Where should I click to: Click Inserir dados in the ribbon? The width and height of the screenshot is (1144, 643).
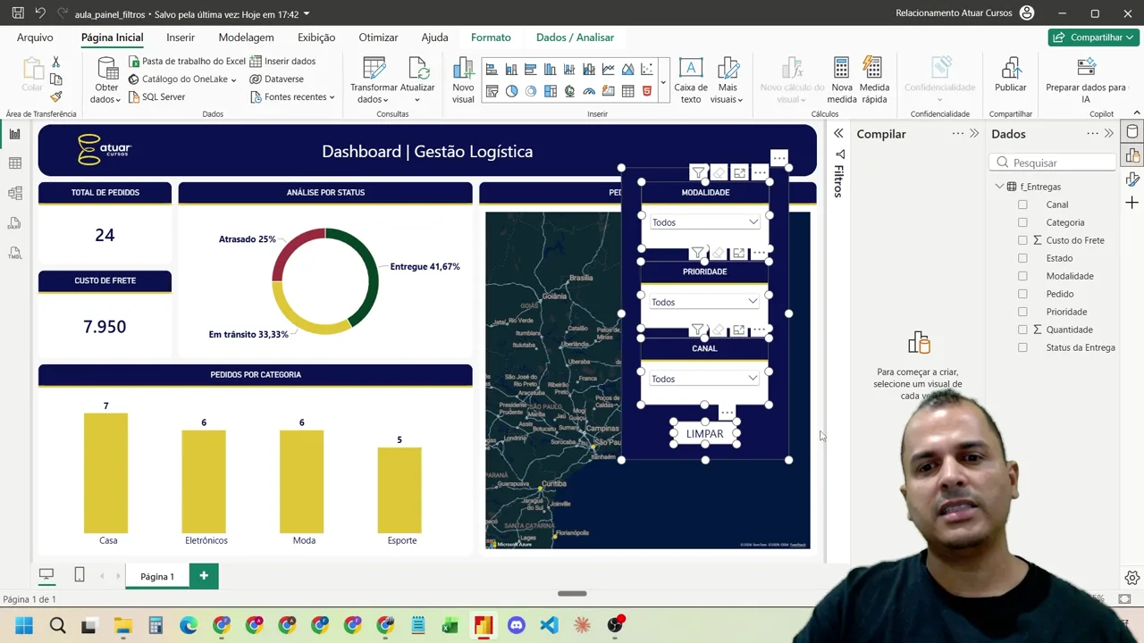click(x=283, y=61)
